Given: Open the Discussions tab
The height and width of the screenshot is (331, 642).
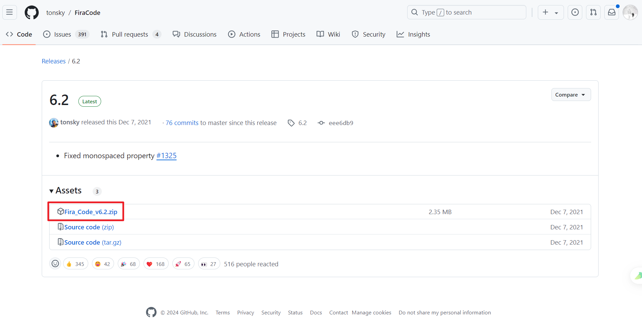Looking at the screenshot, I should [x=194, y=34].
